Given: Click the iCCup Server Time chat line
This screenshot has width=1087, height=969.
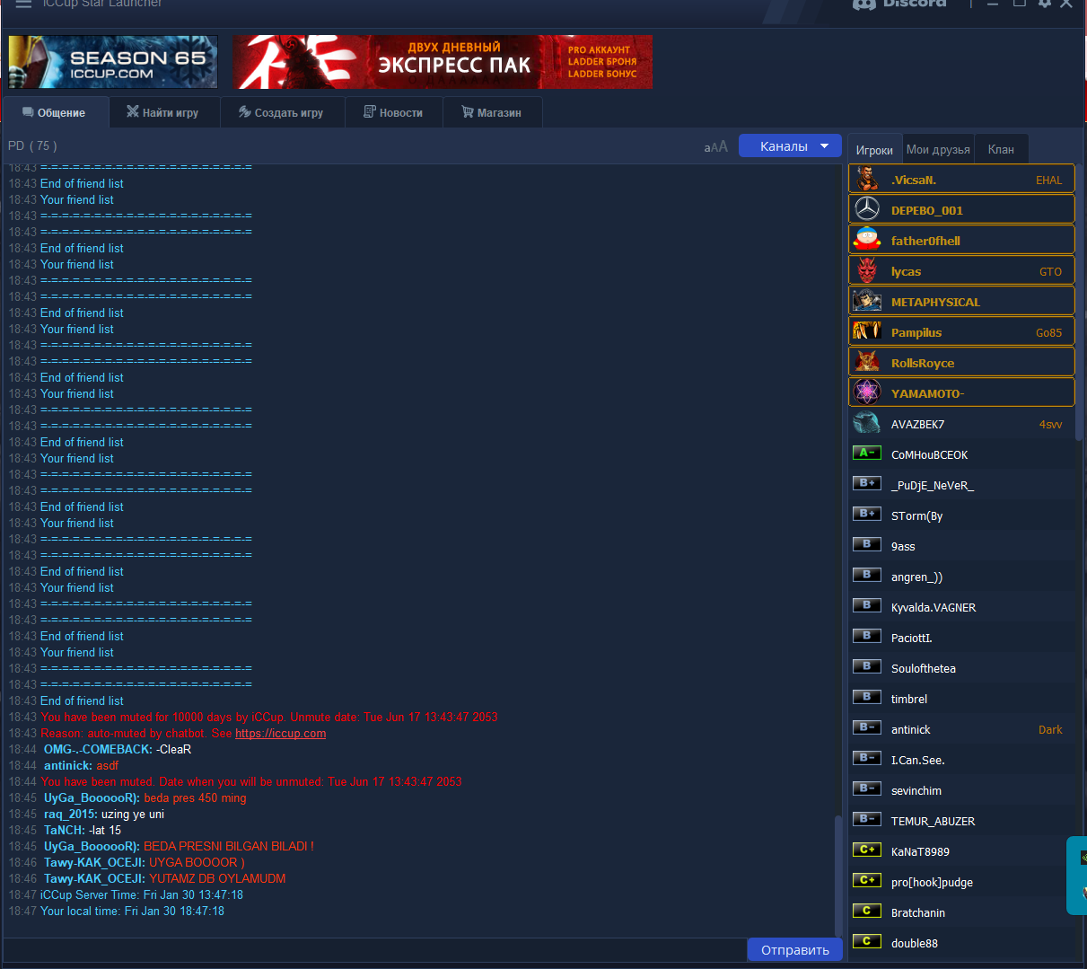Looking at the screenshot, I should coord(142,894).
